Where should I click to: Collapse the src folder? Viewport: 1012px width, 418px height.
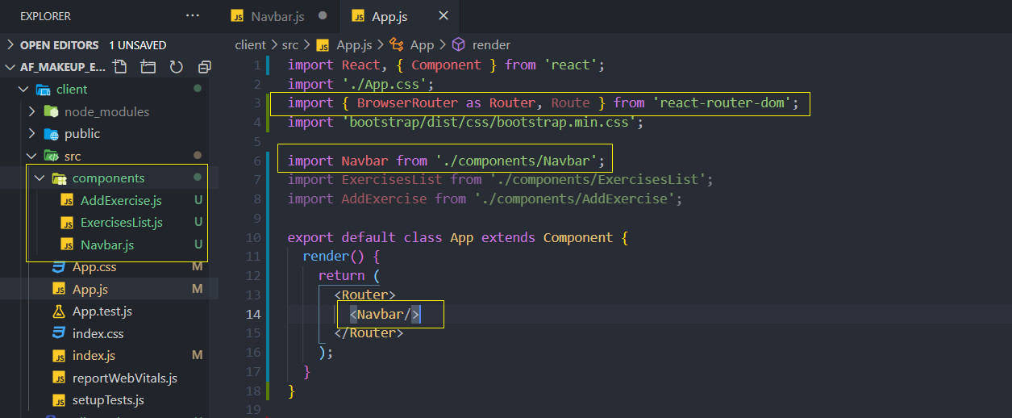pos(32,156)
